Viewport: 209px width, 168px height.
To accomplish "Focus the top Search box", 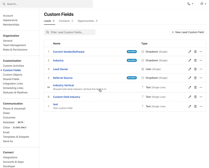I will [47, 4].
